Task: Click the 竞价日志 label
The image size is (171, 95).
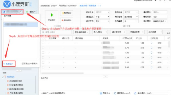Action: point(44,78)
